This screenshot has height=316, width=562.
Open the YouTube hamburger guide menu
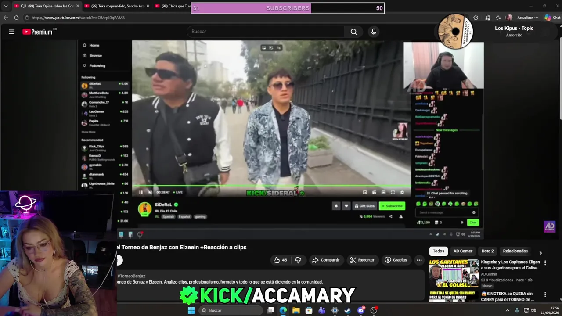click(x=12, y=32)
